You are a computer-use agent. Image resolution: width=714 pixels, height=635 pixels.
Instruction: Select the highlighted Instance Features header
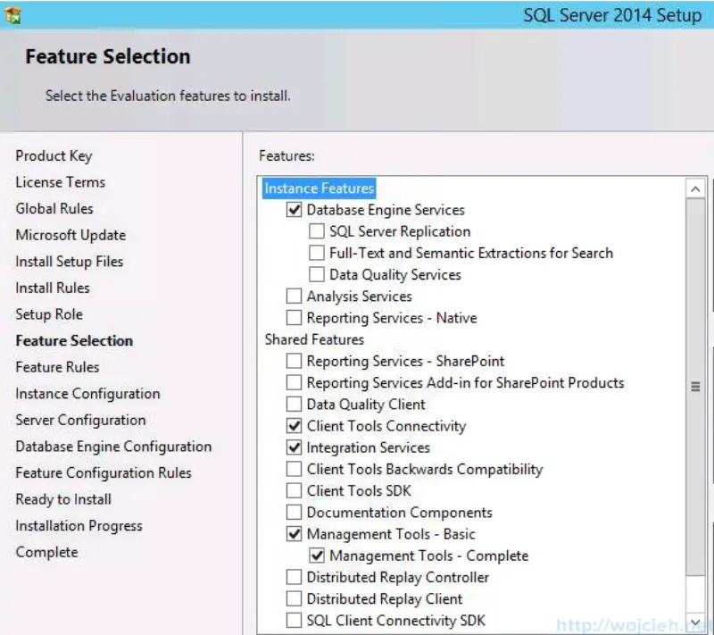coord(319,188)
